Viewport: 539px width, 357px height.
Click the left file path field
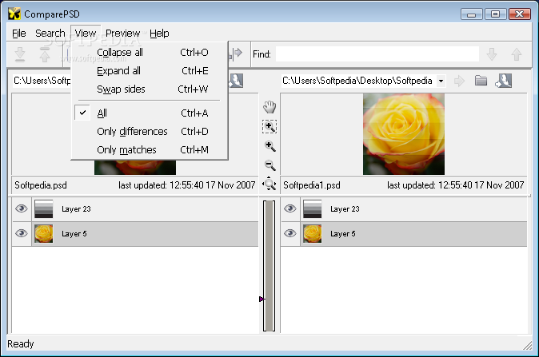click(42, 81)
